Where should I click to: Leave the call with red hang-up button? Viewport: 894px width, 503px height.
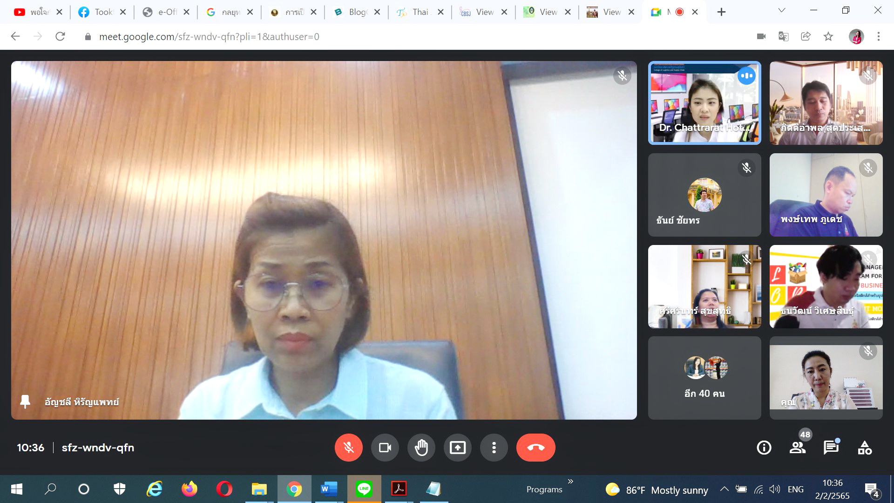pos(535,448)
